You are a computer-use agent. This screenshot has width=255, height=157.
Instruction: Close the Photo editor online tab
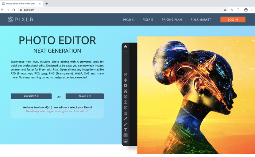coord(40,4)
